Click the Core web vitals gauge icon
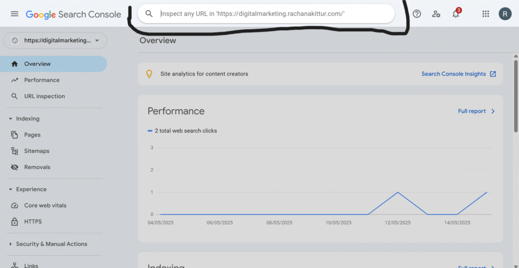Image resolution: width=519 pixels, height=268 pixels. (x=14, y=206)
